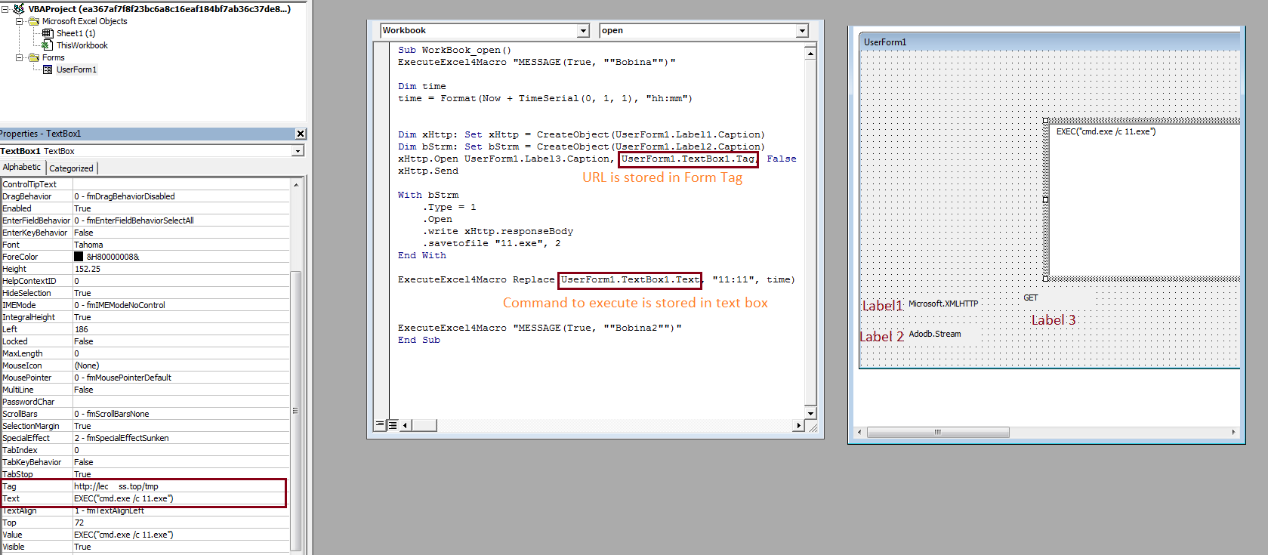This screenshot has width=1268, height=555.
Task: Select the Sheet1 (1) worksheet icon
Action: click(x=48, y=33)
